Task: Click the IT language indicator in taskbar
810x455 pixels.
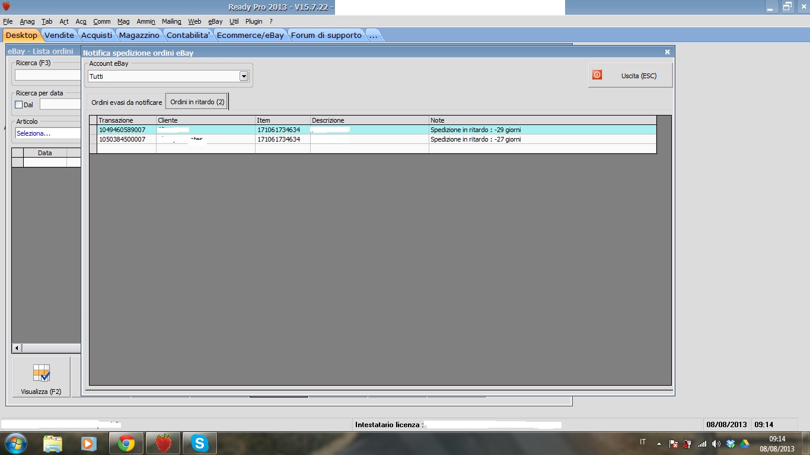Action: pyautogui.click(x=643, y=442)
